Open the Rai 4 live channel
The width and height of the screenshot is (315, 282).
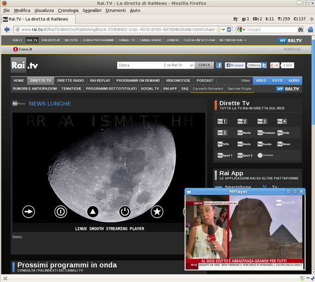click(x=282, y=121)
